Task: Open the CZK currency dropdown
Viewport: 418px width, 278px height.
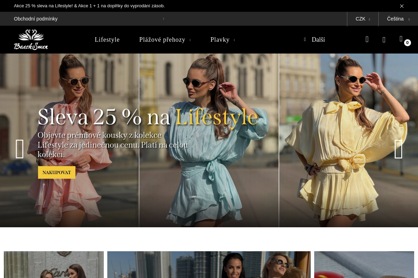Action: click(363, 19)
